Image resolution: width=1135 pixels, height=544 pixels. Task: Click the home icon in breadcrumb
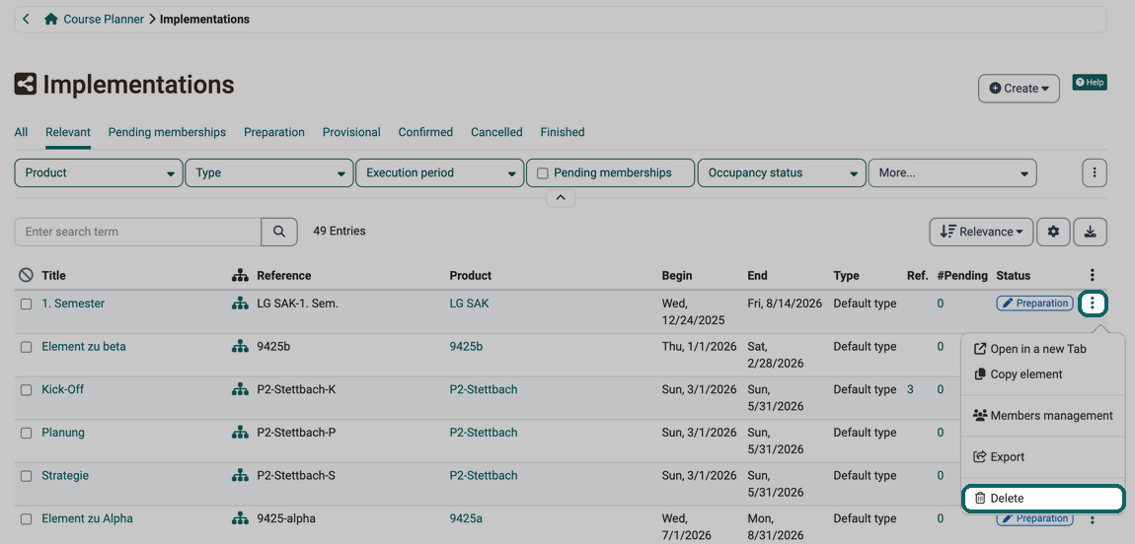coord(50,20)
